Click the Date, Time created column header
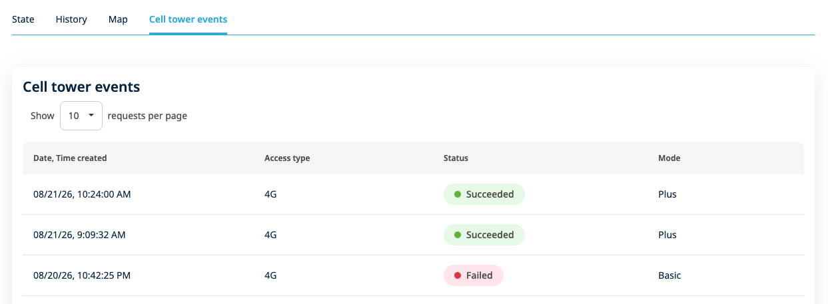Screen dimensions: 828x304 pos(70,158)
